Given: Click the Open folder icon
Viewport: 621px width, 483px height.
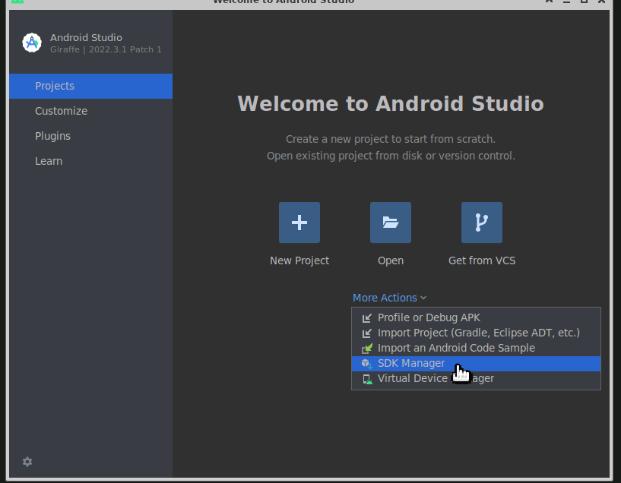Looking at the screenshot, I should coord(391,223).
